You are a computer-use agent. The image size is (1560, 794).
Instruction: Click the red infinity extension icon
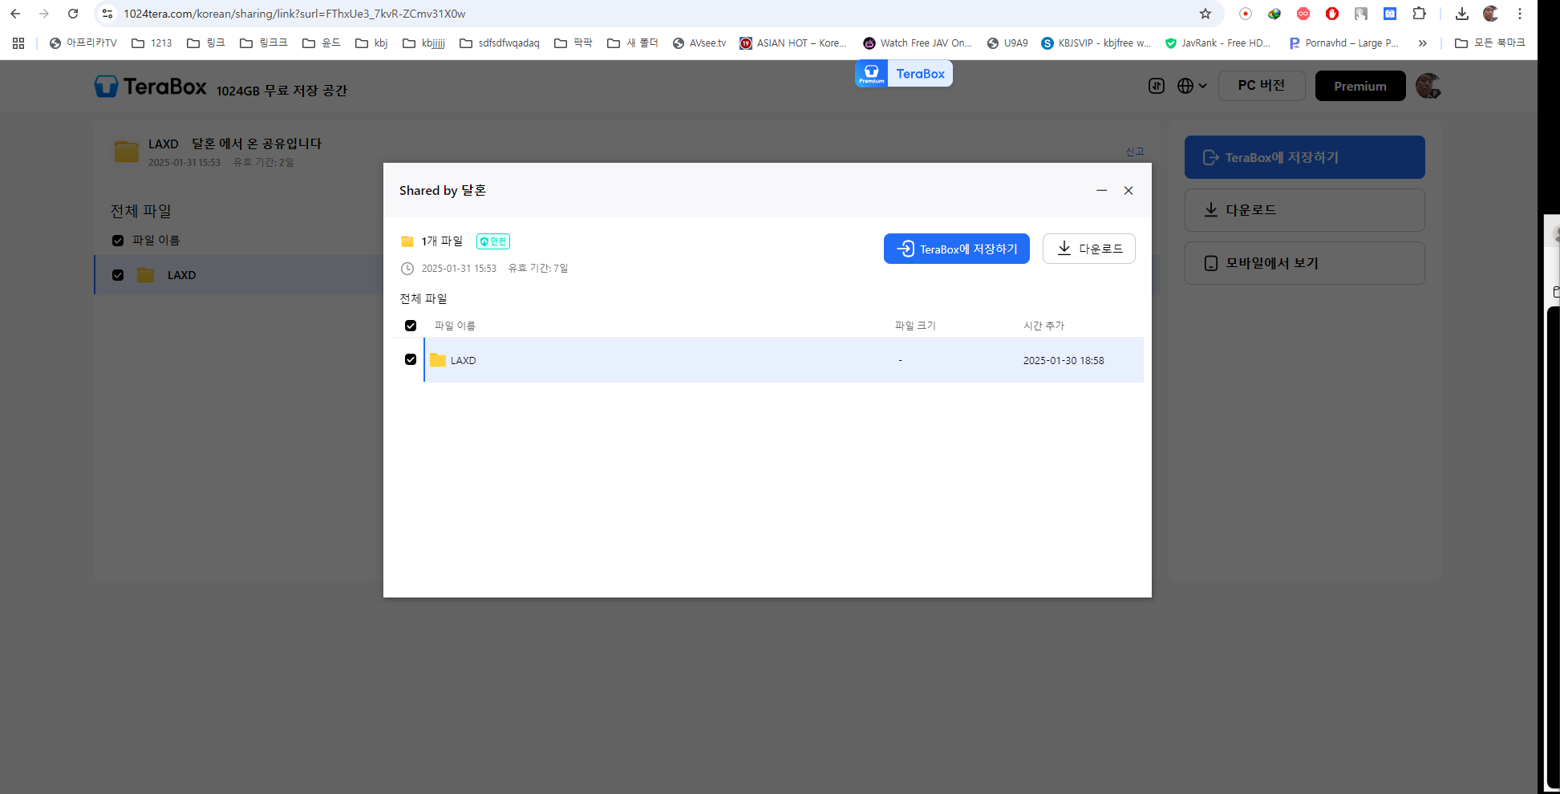click(1303, 14)
